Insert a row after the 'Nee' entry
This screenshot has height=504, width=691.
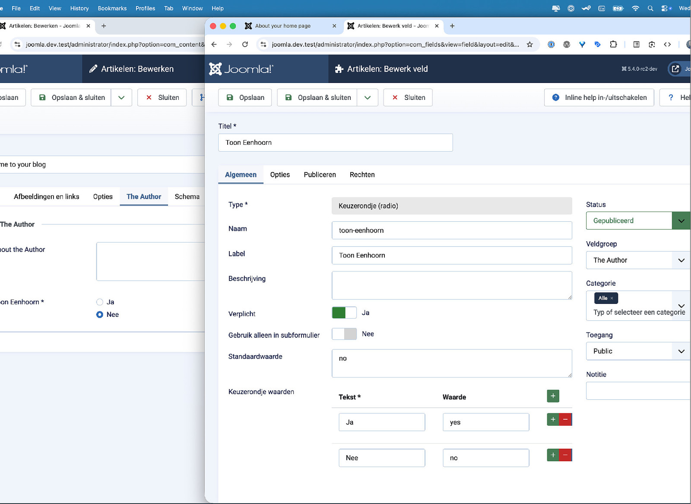[x=553, y=455]
